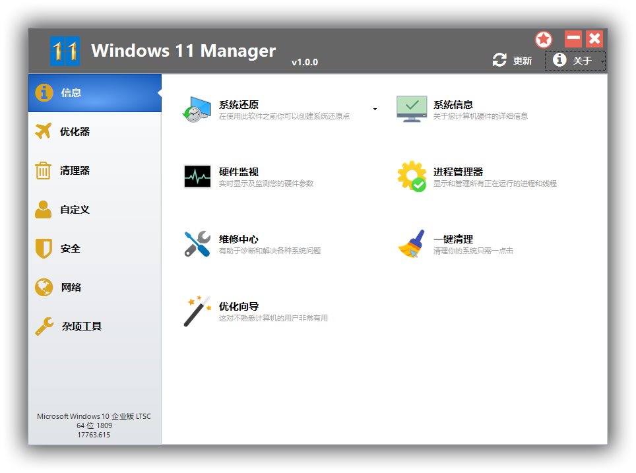Click the 信息 yellow info icon
The width and height of the screenshot is (636, 473).
point(44,92)
